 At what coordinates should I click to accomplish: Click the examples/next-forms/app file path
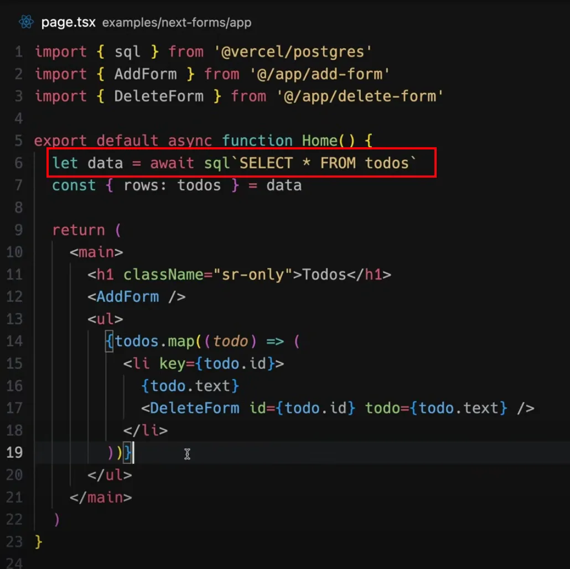pos(177,23)
